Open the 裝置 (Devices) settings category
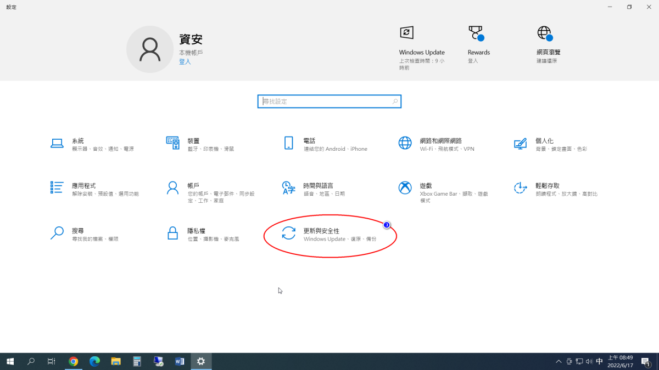 [200, 144]
